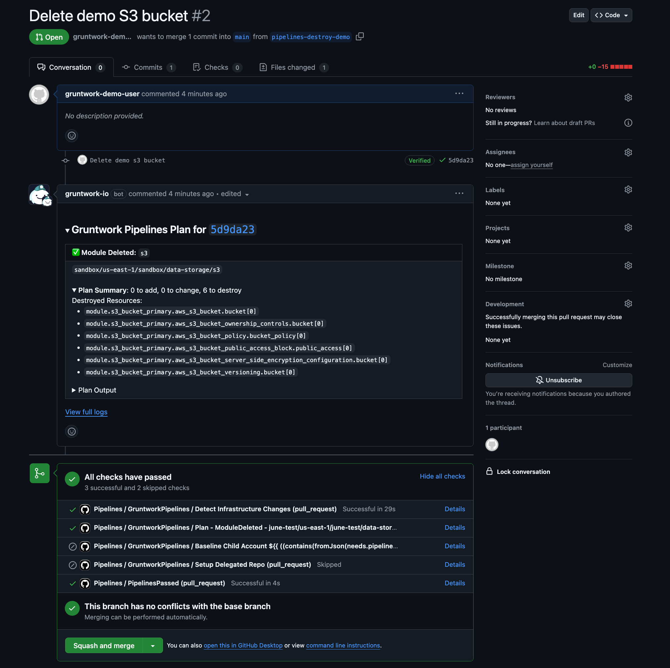Click the main base branch label
Image resolution: width=670 pixels, height=668 pixels.
(x=242, y=37)
